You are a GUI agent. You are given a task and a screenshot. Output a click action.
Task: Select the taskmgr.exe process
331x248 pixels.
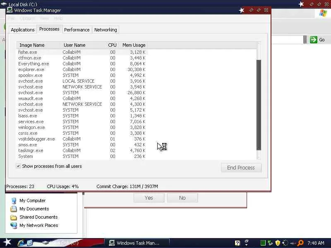pos(82,150)
